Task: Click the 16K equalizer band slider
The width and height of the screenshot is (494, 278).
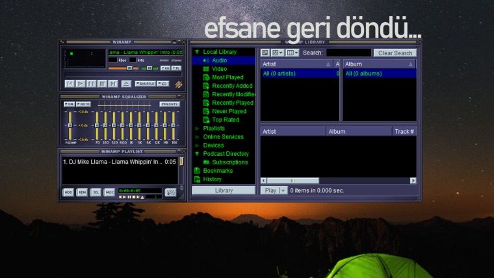Action: click(174, 125)
